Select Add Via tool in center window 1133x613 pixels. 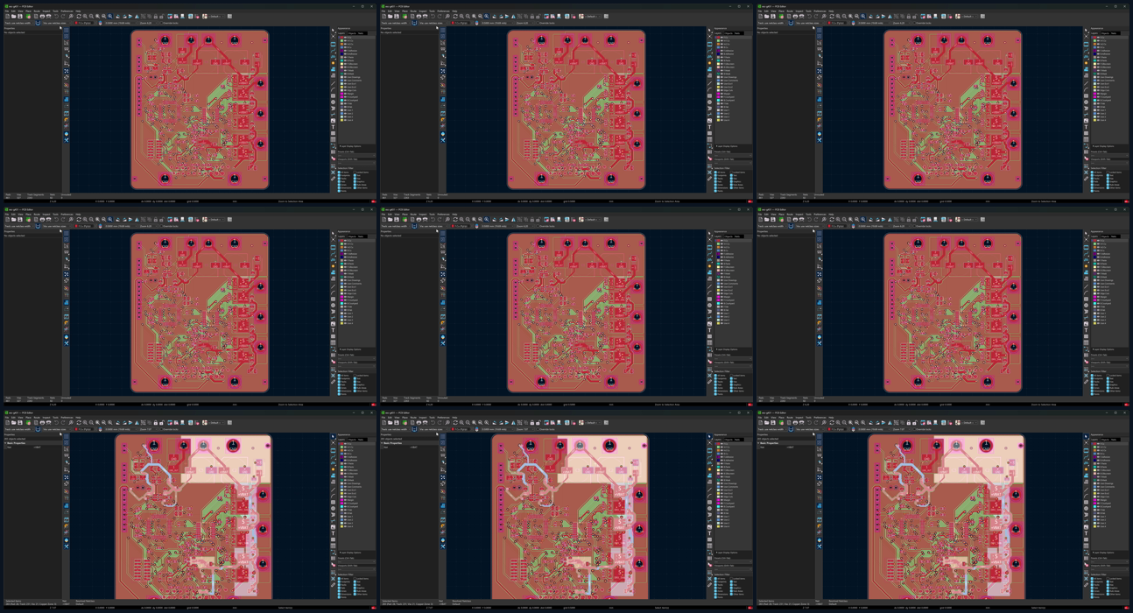coord(710,266)
